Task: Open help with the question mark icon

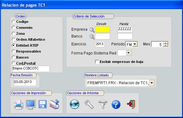Action: pos(116,105)
